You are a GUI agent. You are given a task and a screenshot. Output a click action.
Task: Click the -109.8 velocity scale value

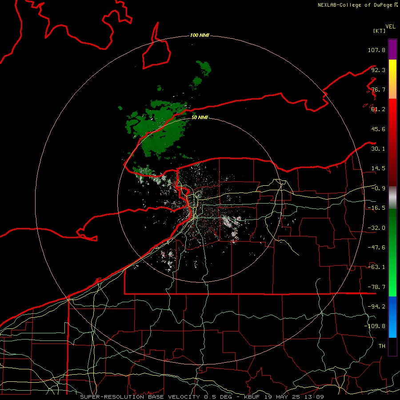tap(375, 326)
